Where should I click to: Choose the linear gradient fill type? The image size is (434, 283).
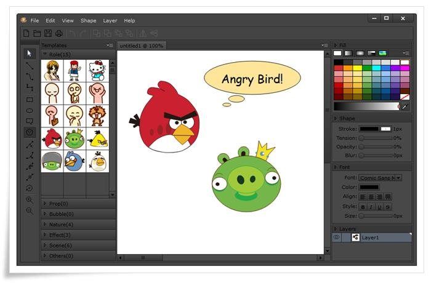pyautogui.click(x=349, y=53)
